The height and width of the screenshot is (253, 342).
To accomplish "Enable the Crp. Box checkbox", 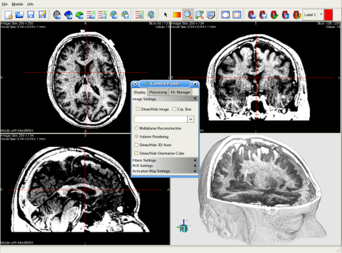I will [x=174, y=109].
